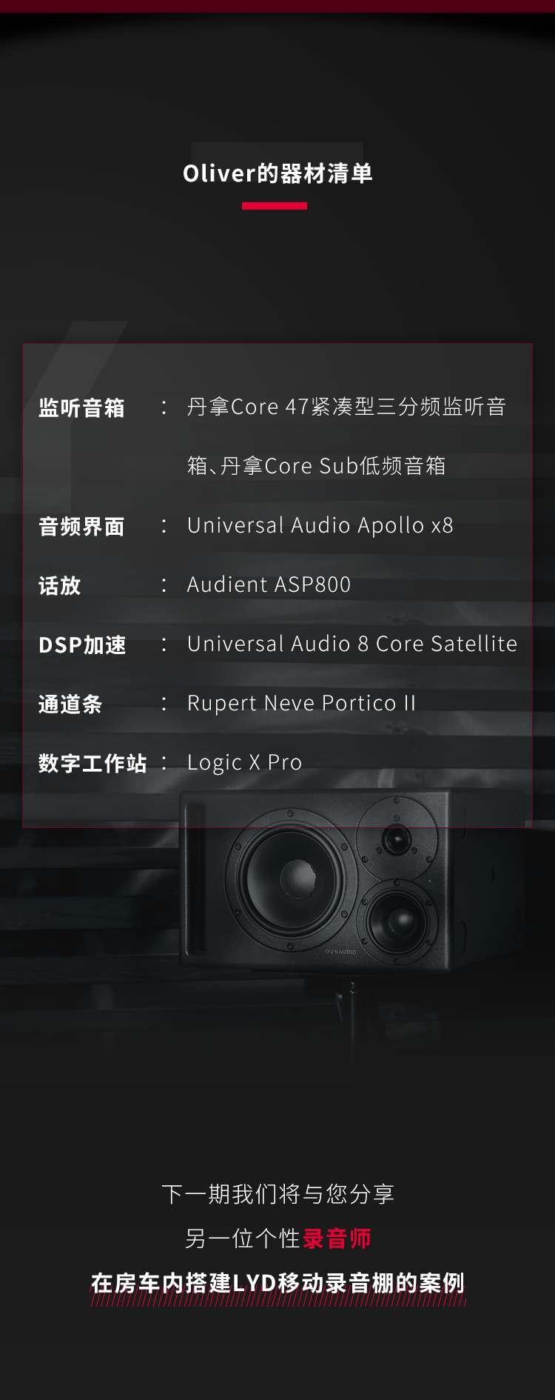Click Universal Audio 8 Core Satellite text

click(x=352, y=644)
